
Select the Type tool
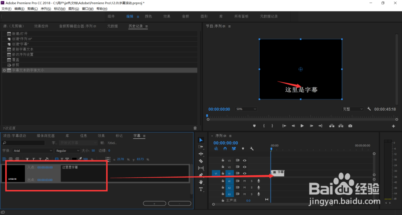[201, 189]
